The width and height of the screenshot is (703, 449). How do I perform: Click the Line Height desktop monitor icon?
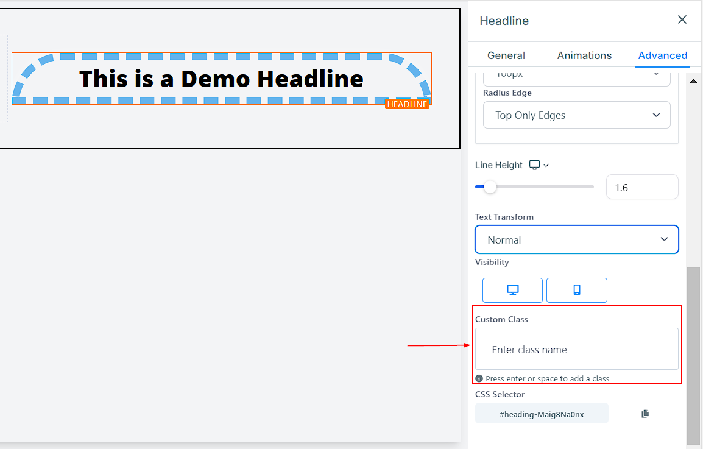[x=534, y=165]
